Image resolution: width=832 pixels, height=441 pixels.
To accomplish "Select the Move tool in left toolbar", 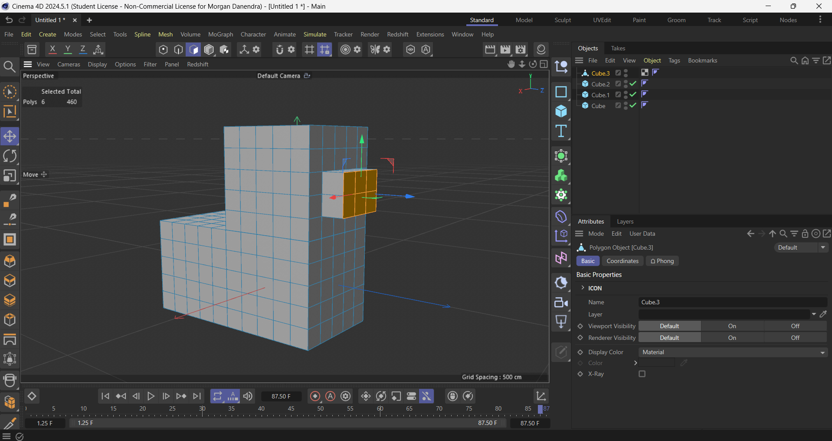I will [x=10, y=136].
